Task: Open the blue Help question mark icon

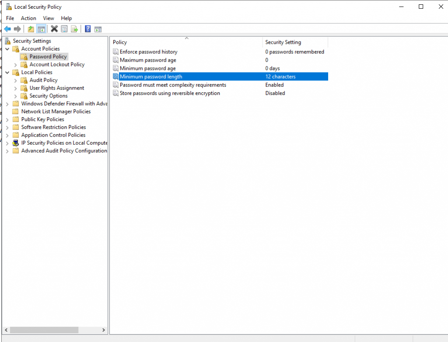Action: point(87,29)
